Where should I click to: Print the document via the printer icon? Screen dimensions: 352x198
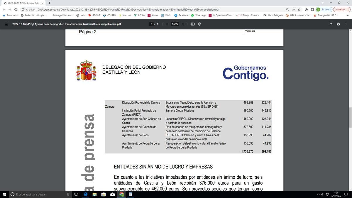coord(338,24)
